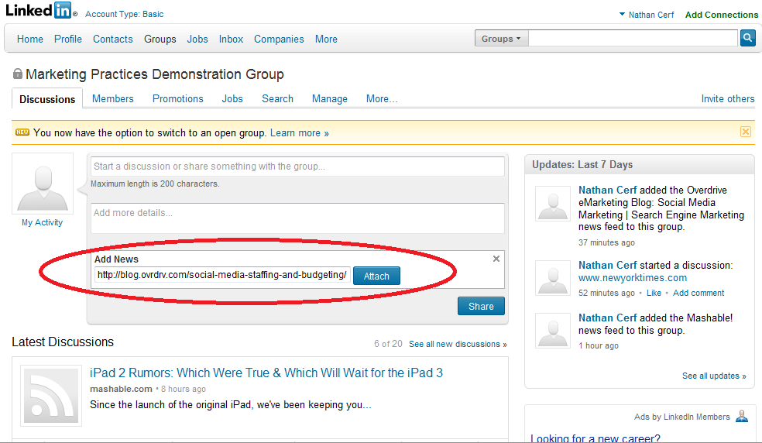Open the Groups search scope dropdown
This screenshot has width=762, height=443.
point(501,39)
